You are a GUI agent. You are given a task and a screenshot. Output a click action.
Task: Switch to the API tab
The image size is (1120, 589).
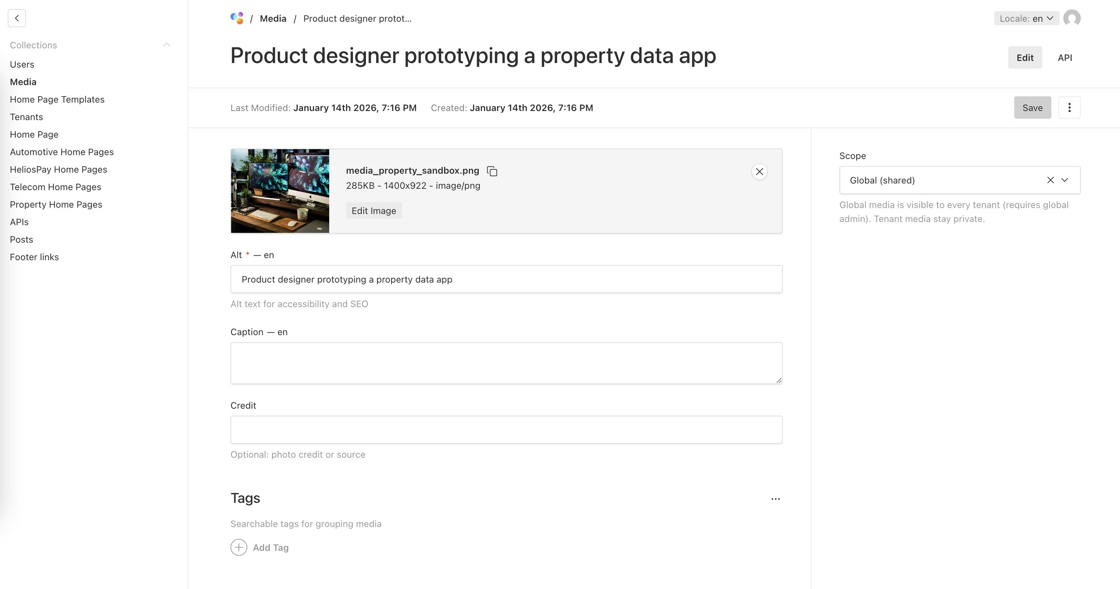click(x=1065, y=57)
